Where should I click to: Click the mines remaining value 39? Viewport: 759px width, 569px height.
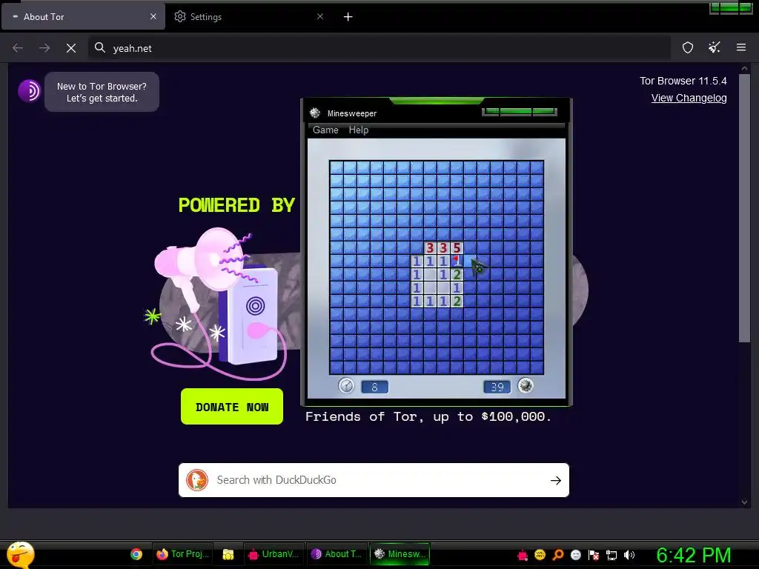tap(497, 387)
